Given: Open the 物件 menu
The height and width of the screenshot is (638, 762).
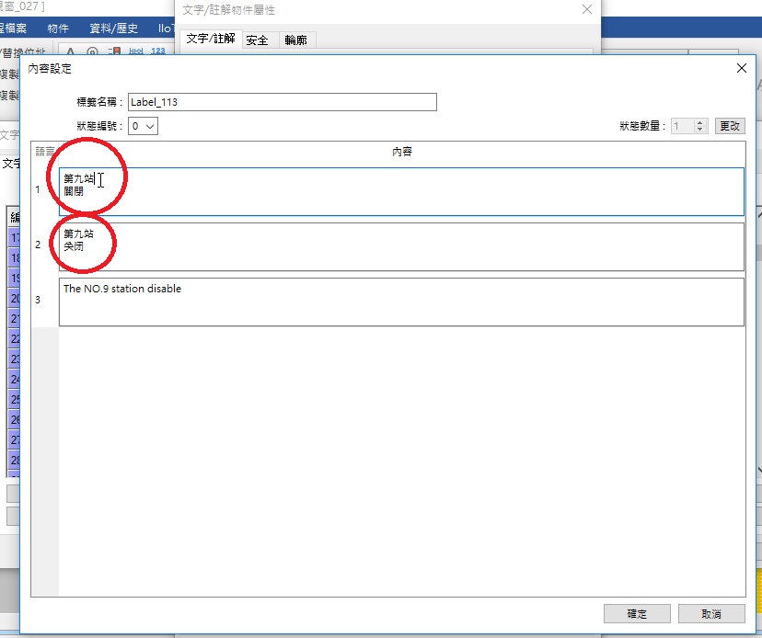Looking at the screenshot, I should point(58,28).
